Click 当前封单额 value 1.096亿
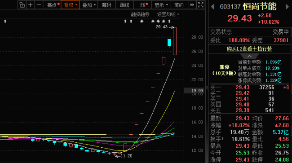This screenshot has height=163, width=292. 274,62
